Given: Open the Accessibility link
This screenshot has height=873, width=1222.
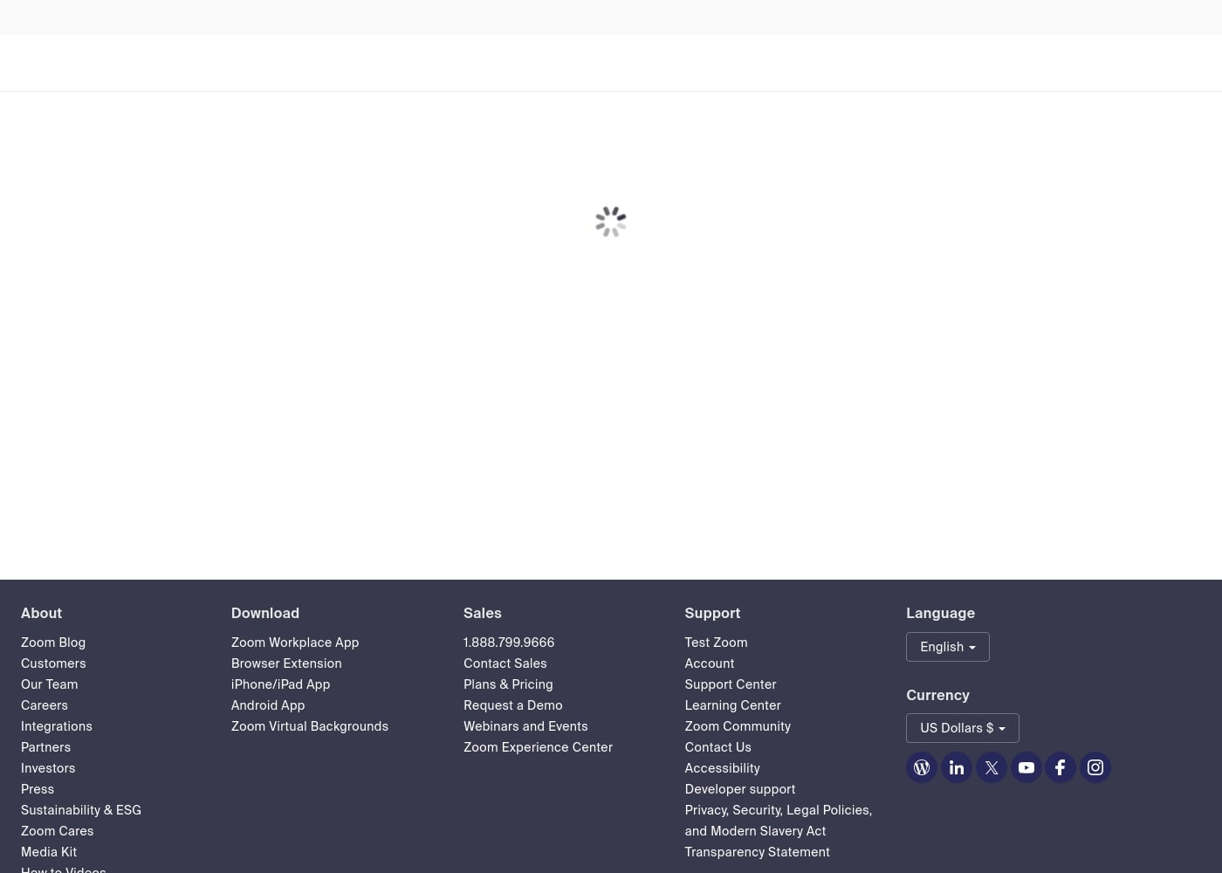Looking at the screenshot, I should (722, 768).
